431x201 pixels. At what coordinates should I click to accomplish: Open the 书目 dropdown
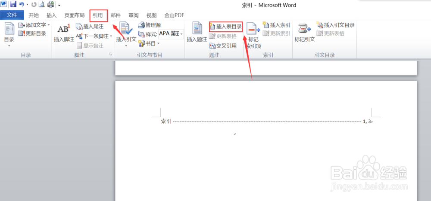(149, 43)
